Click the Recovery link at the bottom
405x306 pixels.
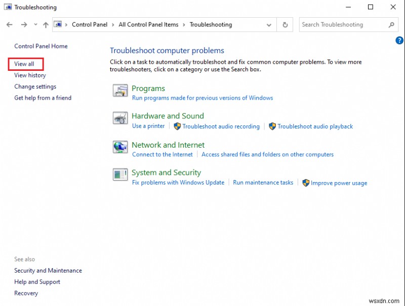tap(26, 293)
